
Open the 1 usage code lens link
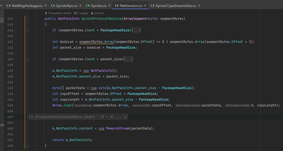(x=82, y=13)
